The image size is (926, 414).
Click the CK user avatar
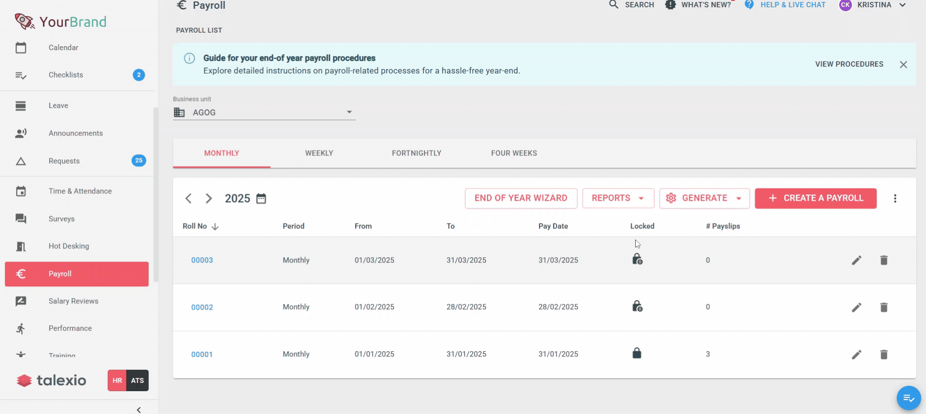click(x=845, y=5)
